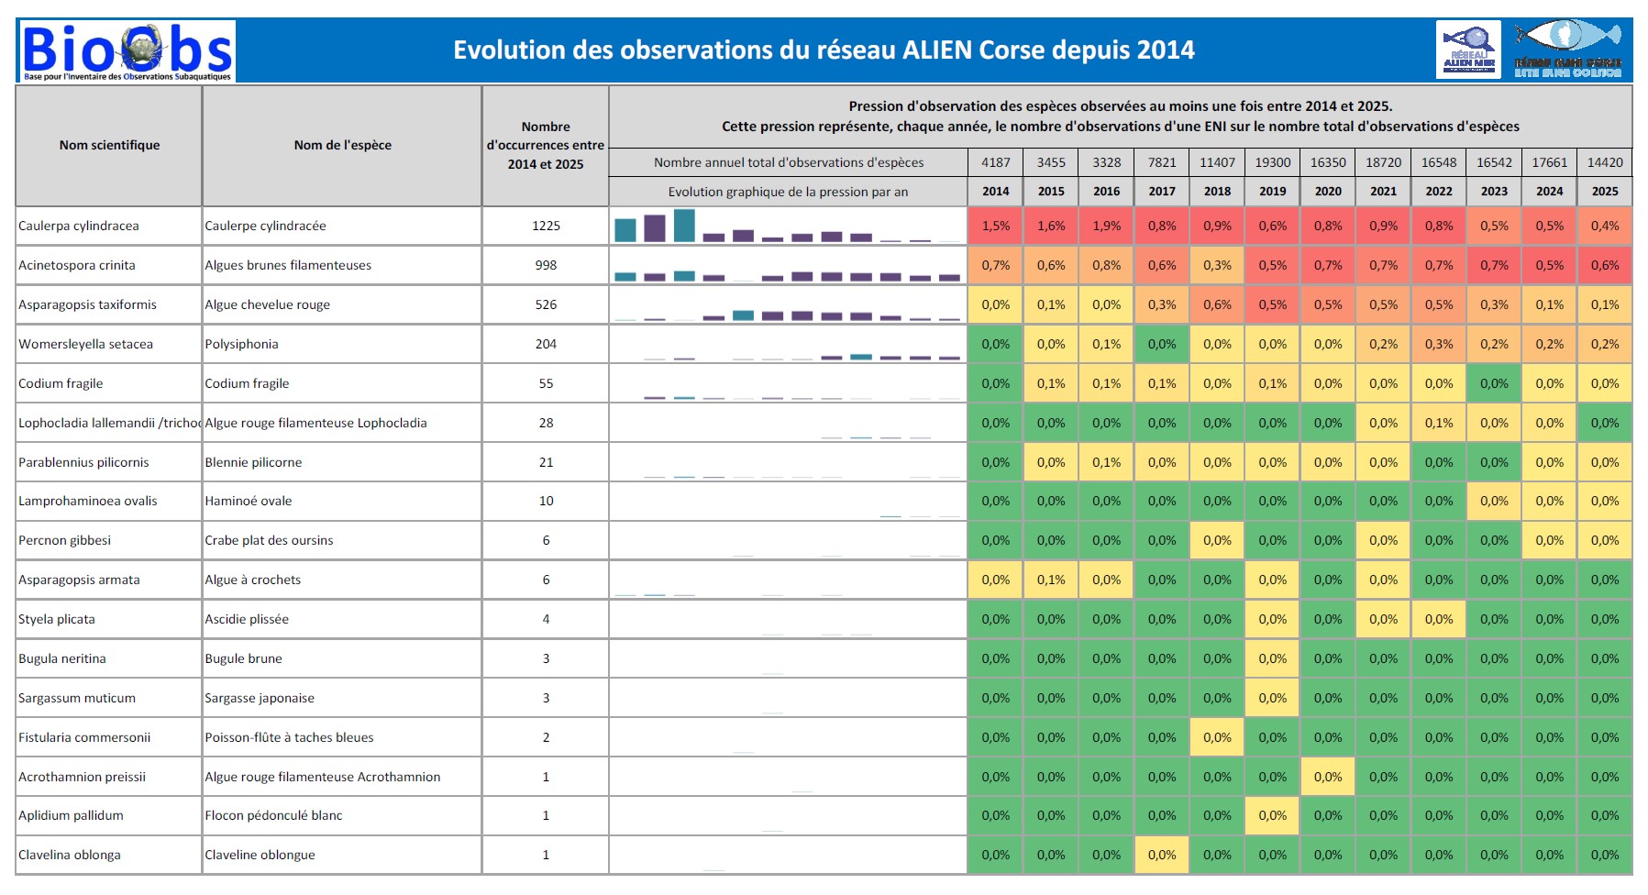
Task: Click the 'Nom de l'espèce' column header
Action: point(342,145)
